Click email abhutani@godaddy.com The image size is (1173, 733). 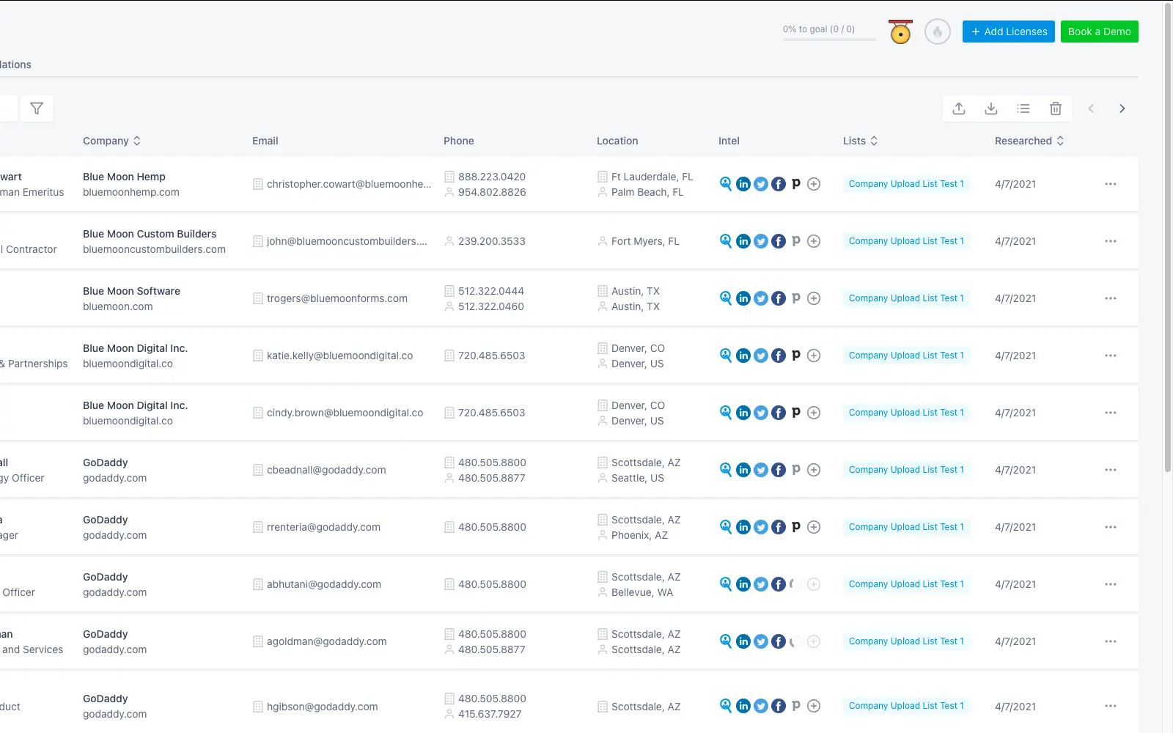[324, 584]
